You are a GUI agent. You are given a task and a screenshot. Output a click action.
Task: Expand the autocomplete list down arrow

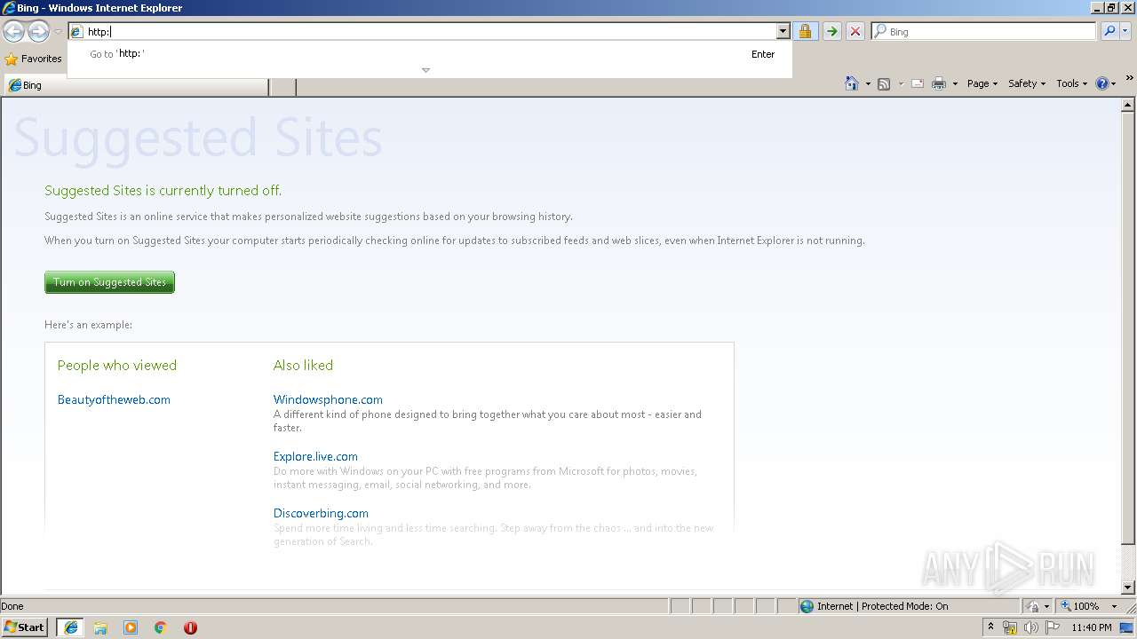coord(425,70)
